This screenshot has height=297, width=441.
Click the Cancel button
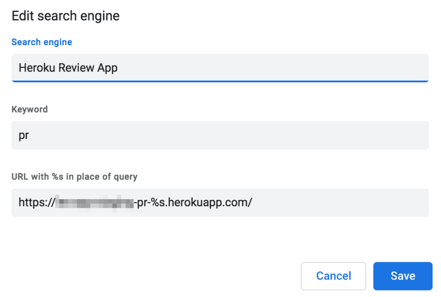[x=333, y=276]
